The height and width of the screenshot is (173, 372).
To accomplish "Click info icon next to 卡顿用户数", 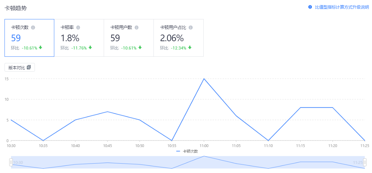I will point(137,28).
